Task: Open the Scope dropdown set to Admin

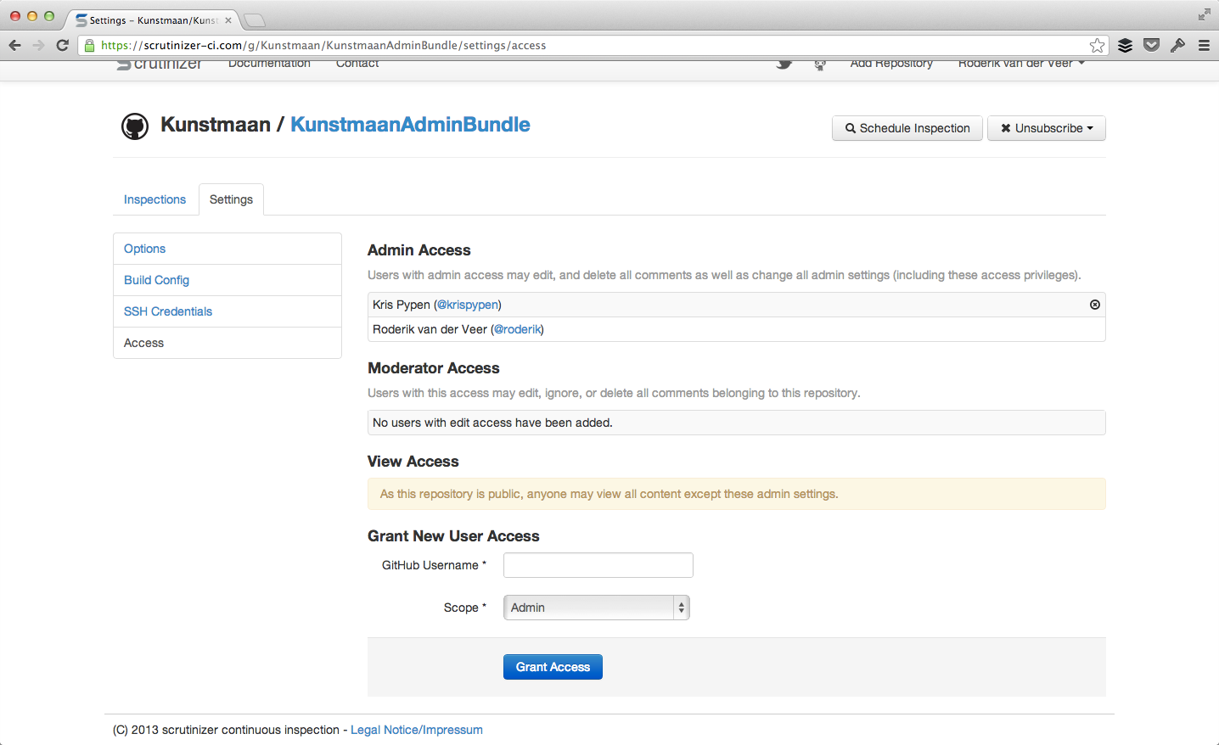Action: pos(597,608)
